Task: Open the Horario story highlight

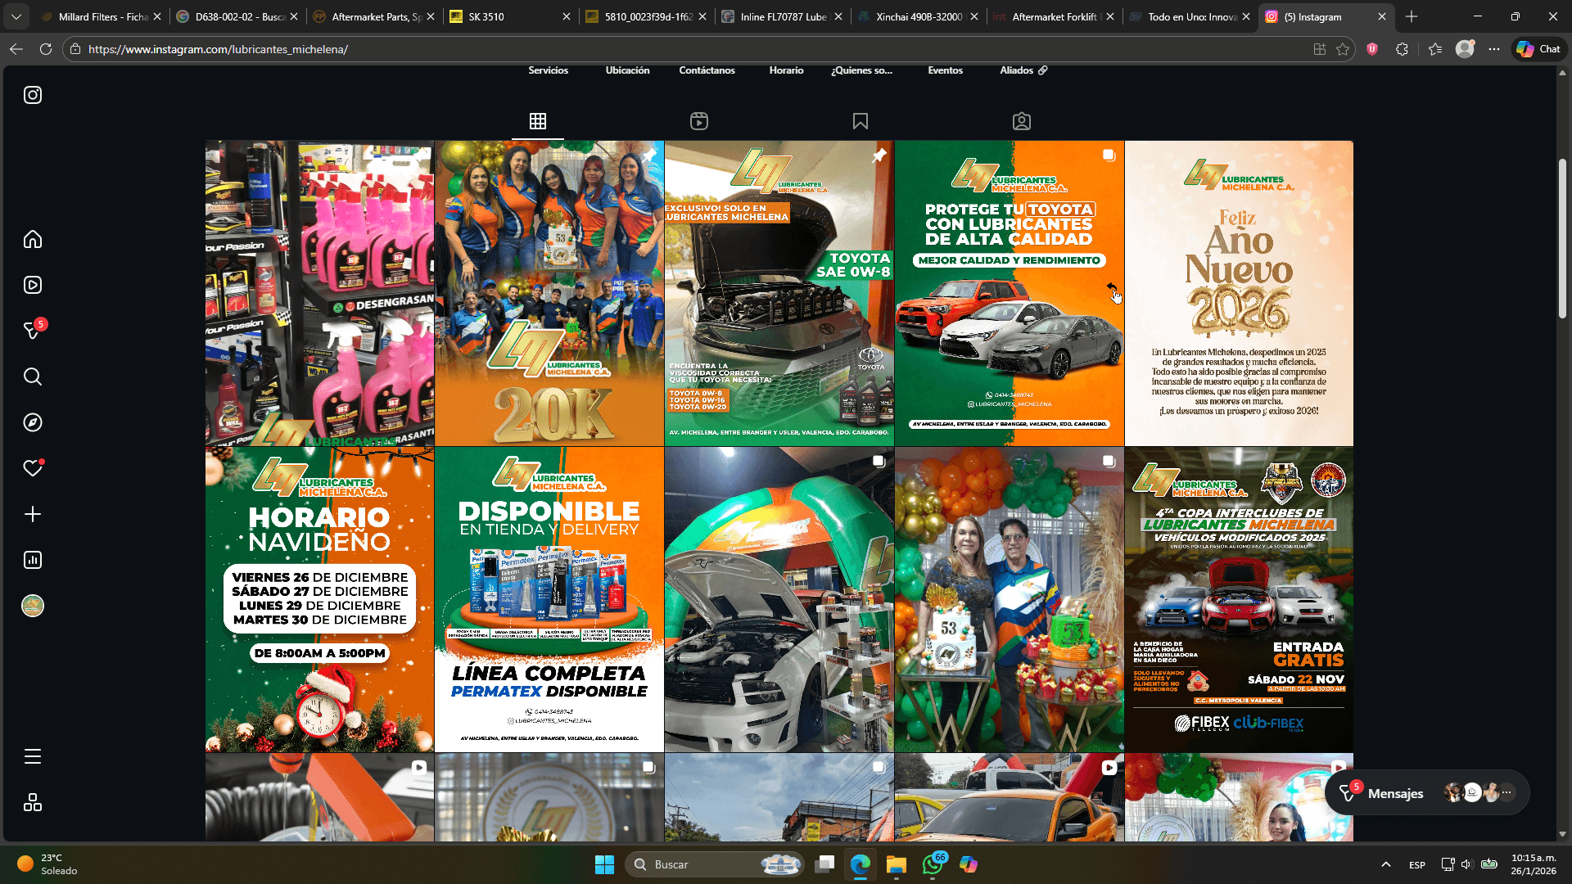Action: click(786, 70)
